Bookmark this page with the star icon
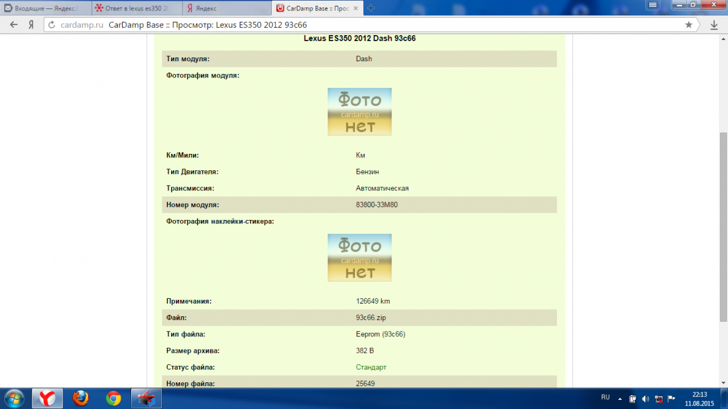This screenshot has height=409, width=728. 689,25
